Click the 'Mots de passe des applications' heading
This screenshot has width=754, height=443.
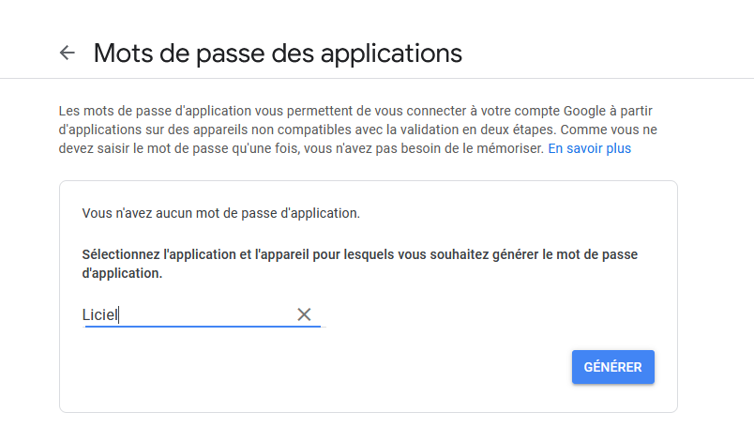278,53
